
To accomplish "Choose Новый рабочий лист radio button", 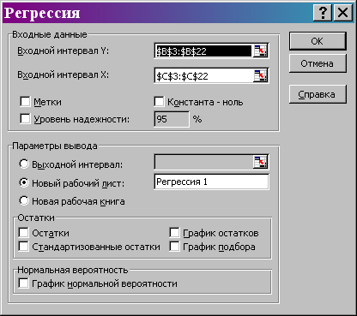I will coord(24,182).
